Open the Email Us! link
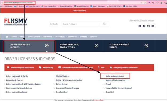 [x=110, y=92]
